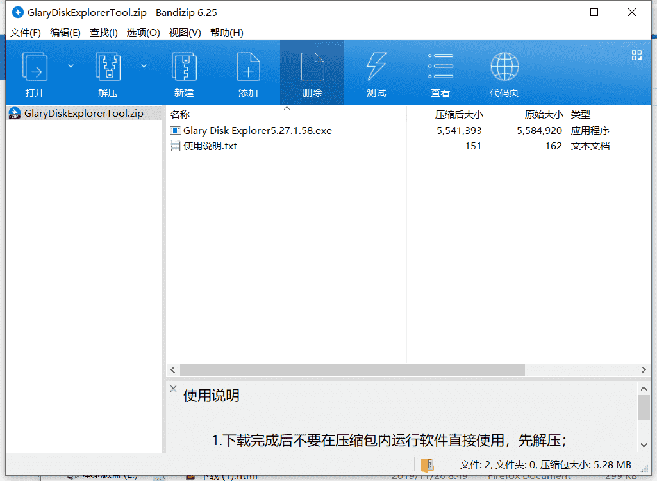Click the zip icon beside GlaryDiskExplorerTool.zip tree item
Image resolution: width=657 pixels, height=481 pixels.
tap(15, 114)
